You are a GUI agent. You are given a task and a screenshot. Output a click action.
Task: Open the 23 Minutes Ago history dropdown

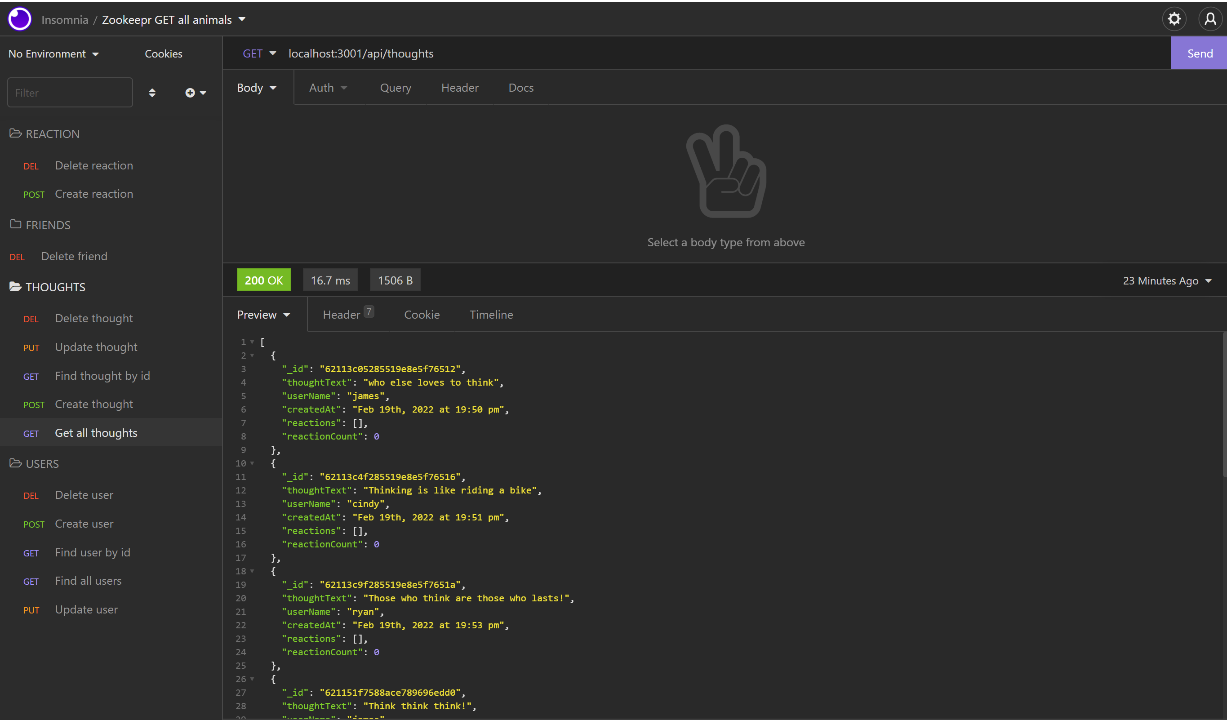tap(1167, 280)
